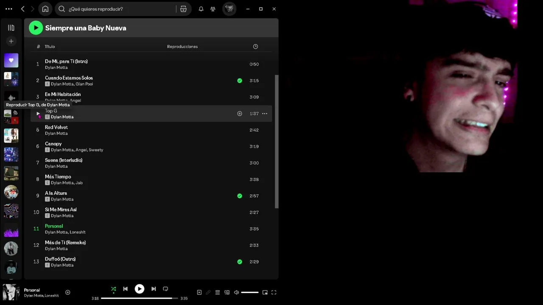Open artist Loneshit on track 11 row
The width and height of the screenshot is (543, 305).
click(77, 232)
